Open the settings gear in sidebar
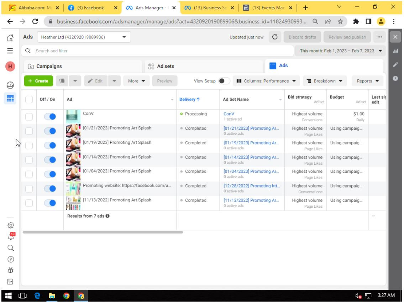Image resolution: width=404 pixels, height=303 pixels. click(x=11, y=225)
